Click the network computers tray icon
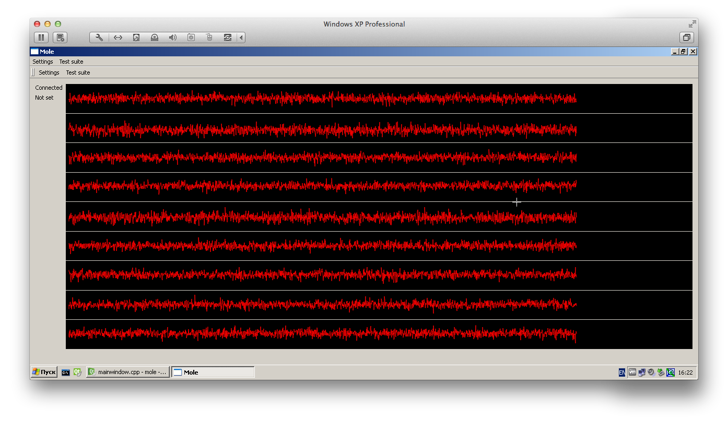Image resolution: width=728 pixels, height=421 pixels. tap(642, 372)
